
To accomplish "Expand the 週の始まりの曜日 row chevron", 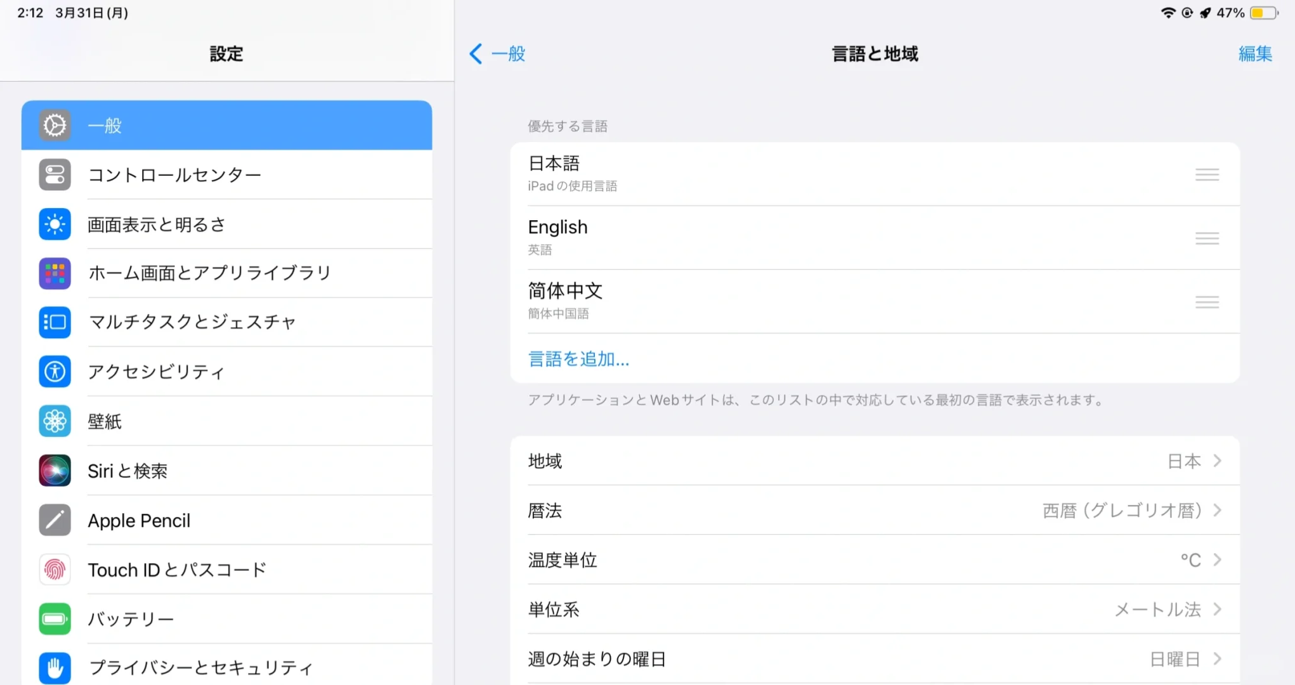I will (1217, 659).
